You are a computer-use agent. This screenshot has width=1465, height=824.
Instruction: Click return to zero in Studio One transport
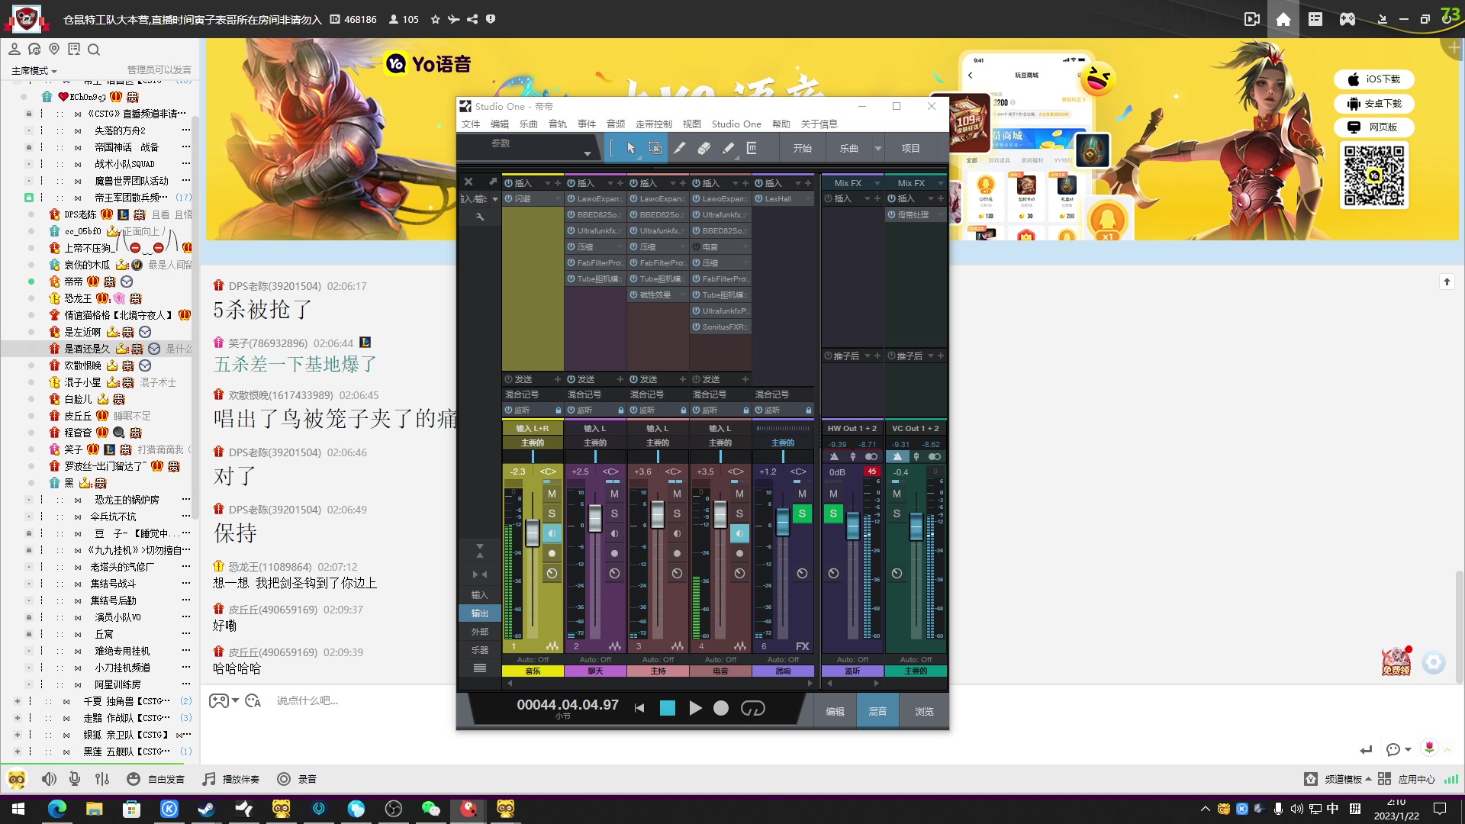click(639, 708)
